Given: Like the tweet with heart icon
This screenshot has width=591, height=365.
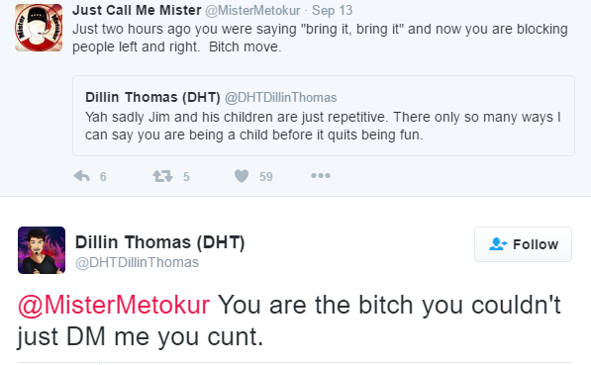Looking at the screenshot, I should click(242, 176).
